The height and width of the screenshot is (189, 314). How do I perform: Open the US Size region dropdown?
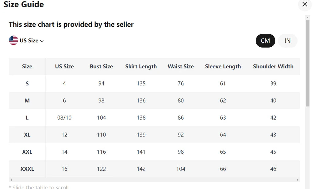point(29,40)
